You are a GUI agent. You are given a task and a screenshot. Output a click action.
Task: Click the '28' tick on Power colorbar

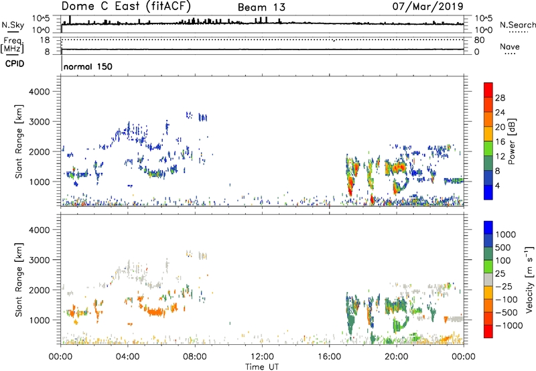[x=500, y=98]
